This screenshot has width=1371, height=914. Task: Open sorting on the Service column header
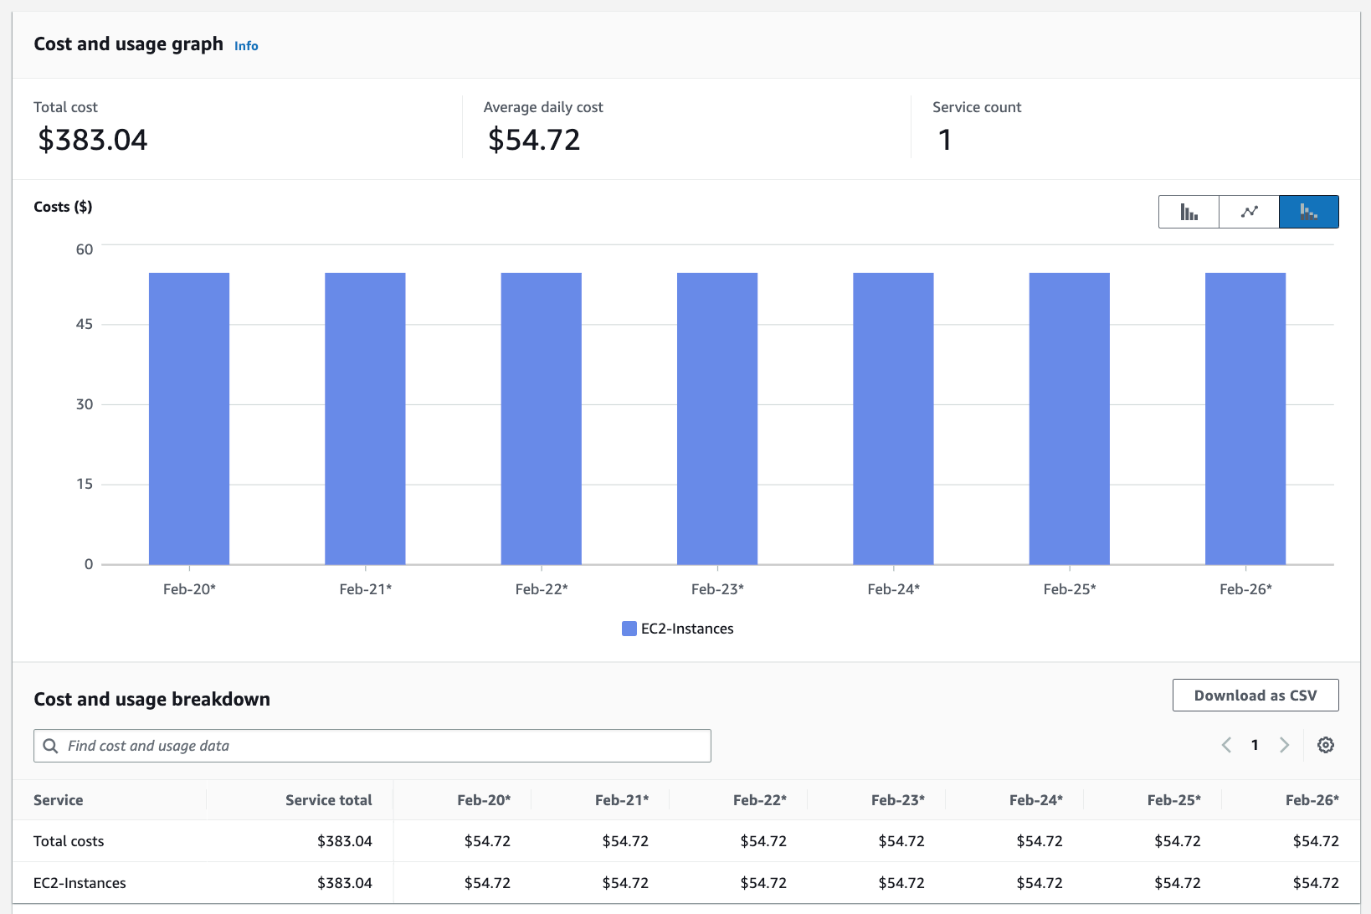coord(58,800)
